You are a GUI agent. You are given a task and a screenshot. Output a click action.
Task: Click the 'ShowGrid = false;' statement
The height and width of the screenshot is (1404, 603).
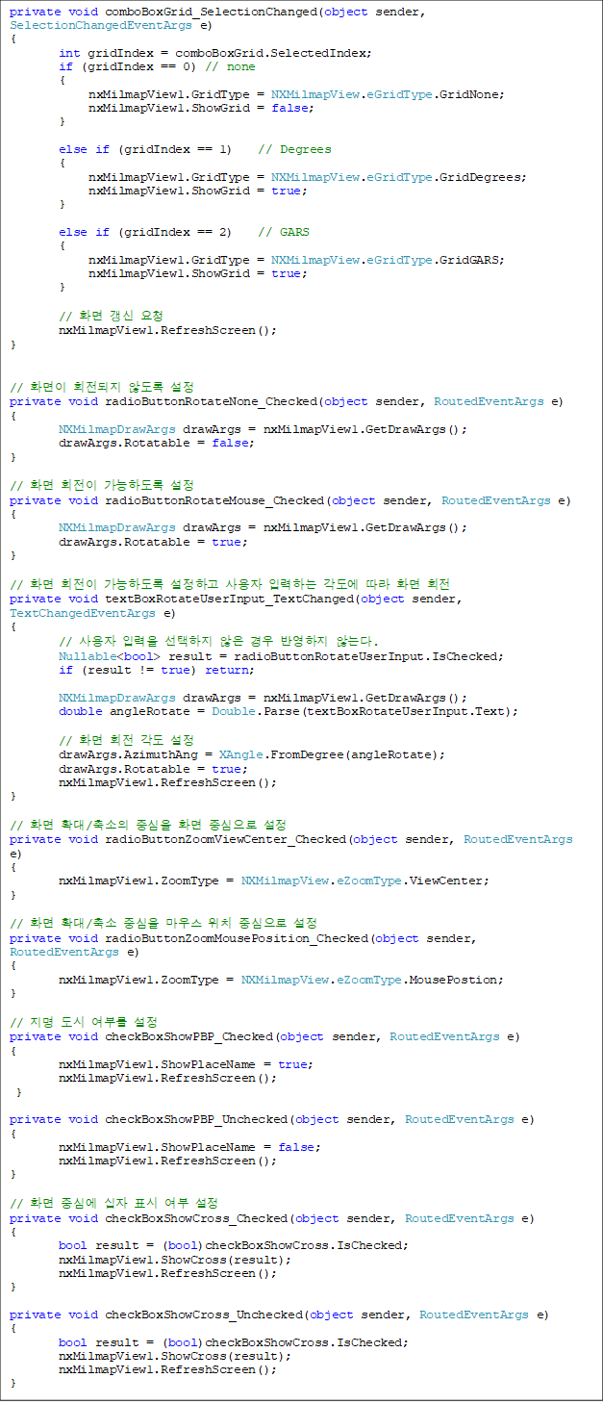(x=201, y=108)
